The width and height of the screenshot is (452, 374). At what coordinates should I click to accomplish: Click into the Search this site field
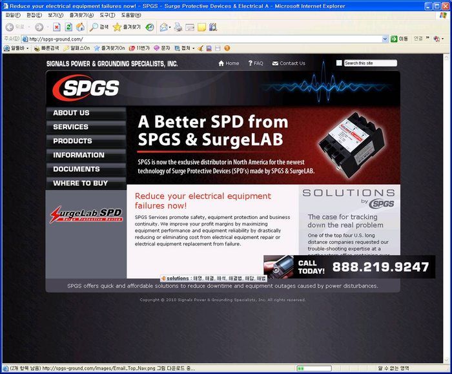tap(371, 63)
